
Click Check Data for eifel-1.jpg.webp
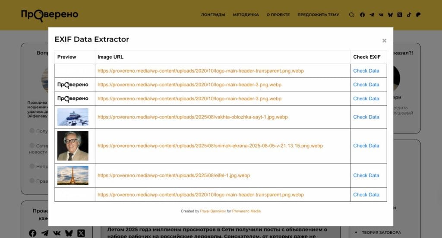[x=366, y=175]
